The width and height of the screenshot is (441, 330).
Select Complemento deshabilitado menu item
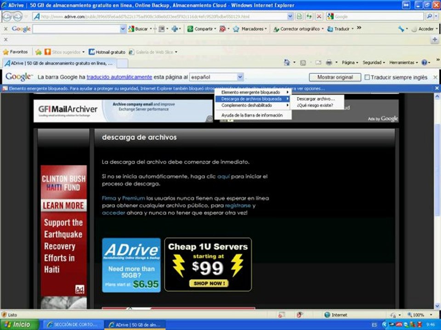click(253, 105)
